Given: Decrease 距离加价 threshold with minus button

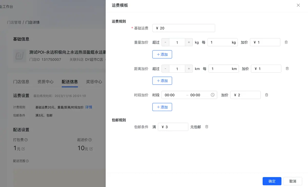Looking at the screenshot, I should [165, 69].
